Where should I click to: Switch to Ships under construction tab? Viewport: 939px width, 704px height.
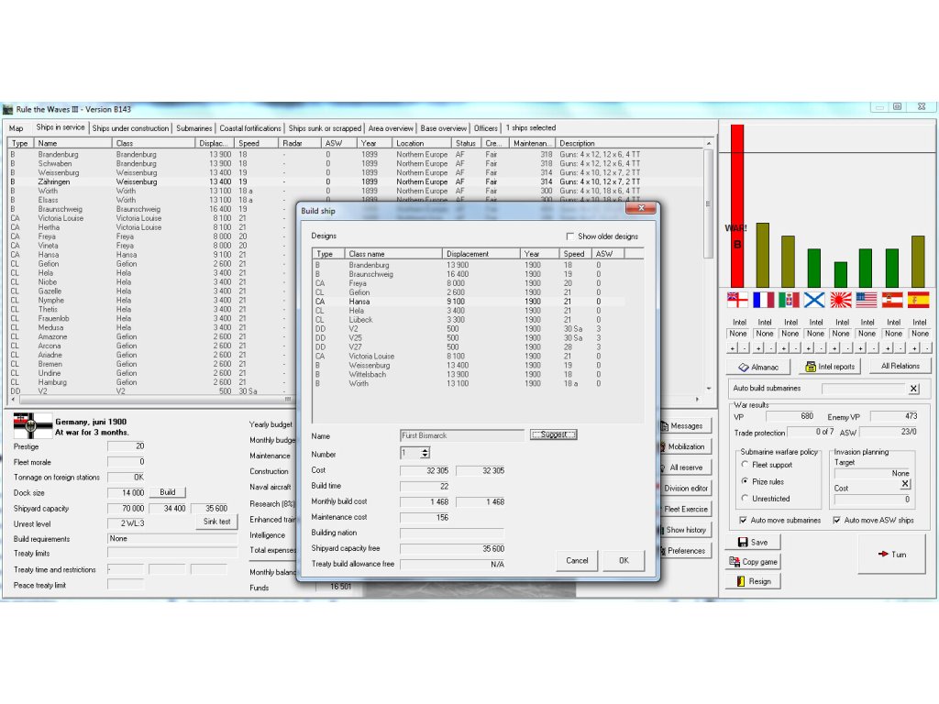pyautogui.click(x=130, y=128)
